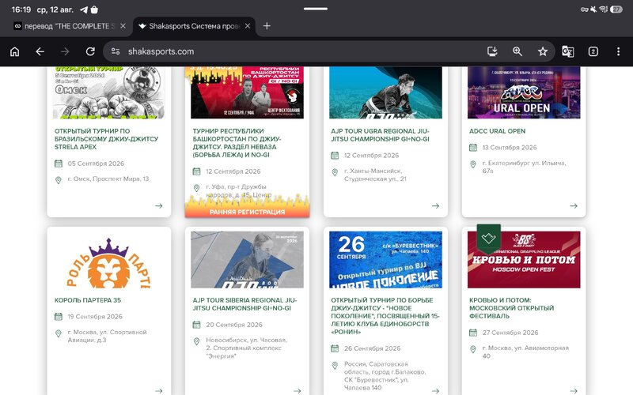
Task: Click the ADCC Ural Open poster
Action: (524, 92)
